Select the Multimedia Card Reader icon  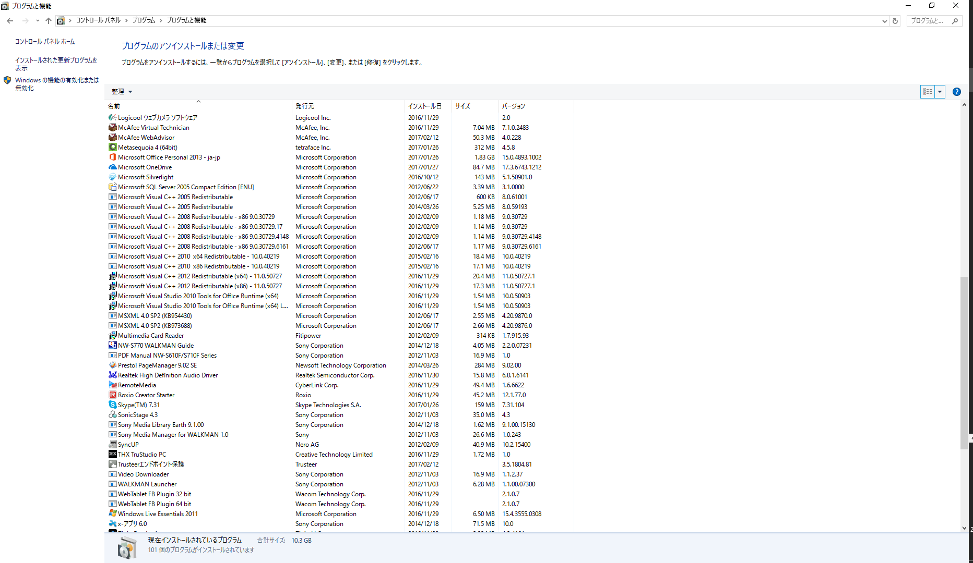[112, 336]
